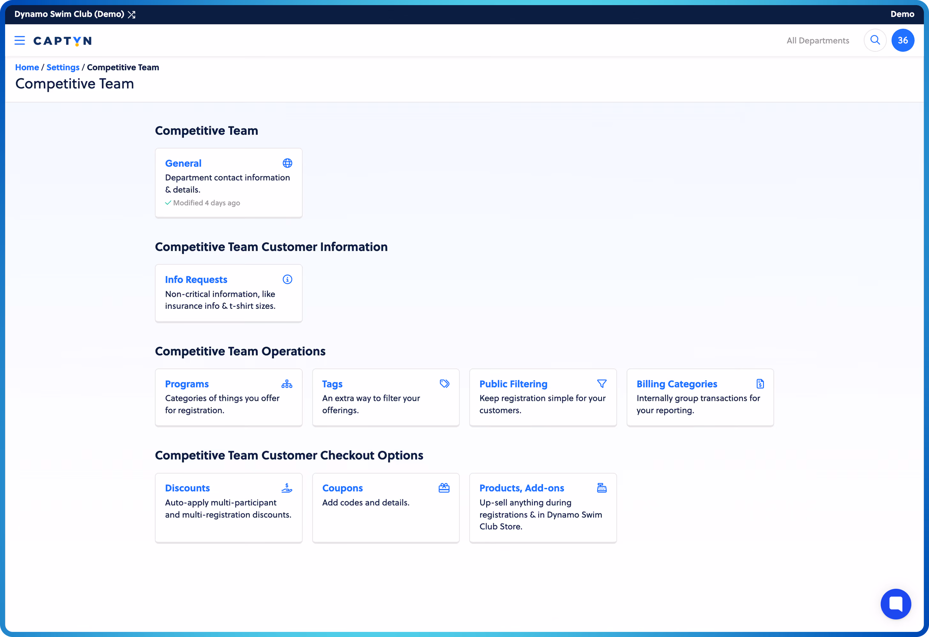
Task: Open the Billing Categories link
Action: (677, 384)
